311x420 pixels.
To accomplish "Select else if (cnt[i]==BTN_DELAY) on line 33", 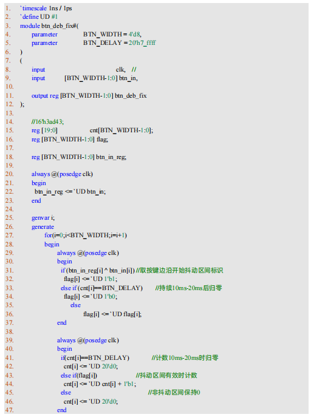I will 101,288.
